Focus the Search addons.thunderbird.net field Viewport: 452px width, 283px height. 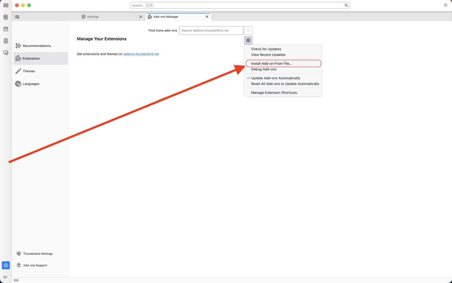tap(211, 30)
